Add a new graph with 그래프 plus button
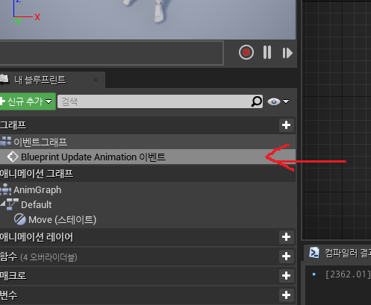Screen dimensions: 371x305 click(x=286, y=125)
